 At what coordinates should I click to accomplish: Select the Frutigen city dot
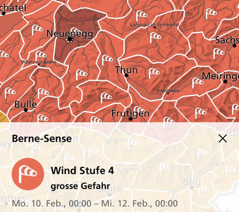click(130, 119)
